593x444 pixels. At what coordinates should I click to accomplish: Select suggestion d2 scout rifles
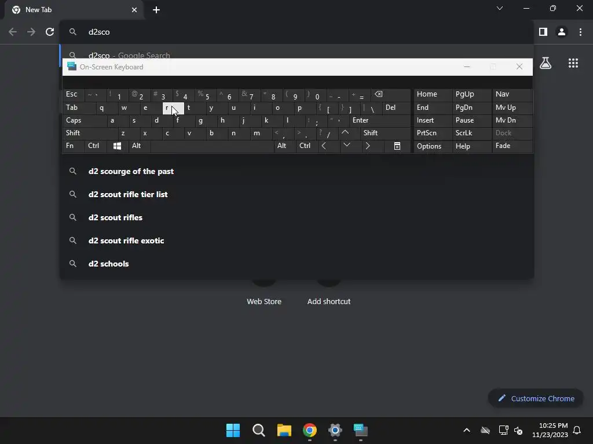(x=297, y=217)
